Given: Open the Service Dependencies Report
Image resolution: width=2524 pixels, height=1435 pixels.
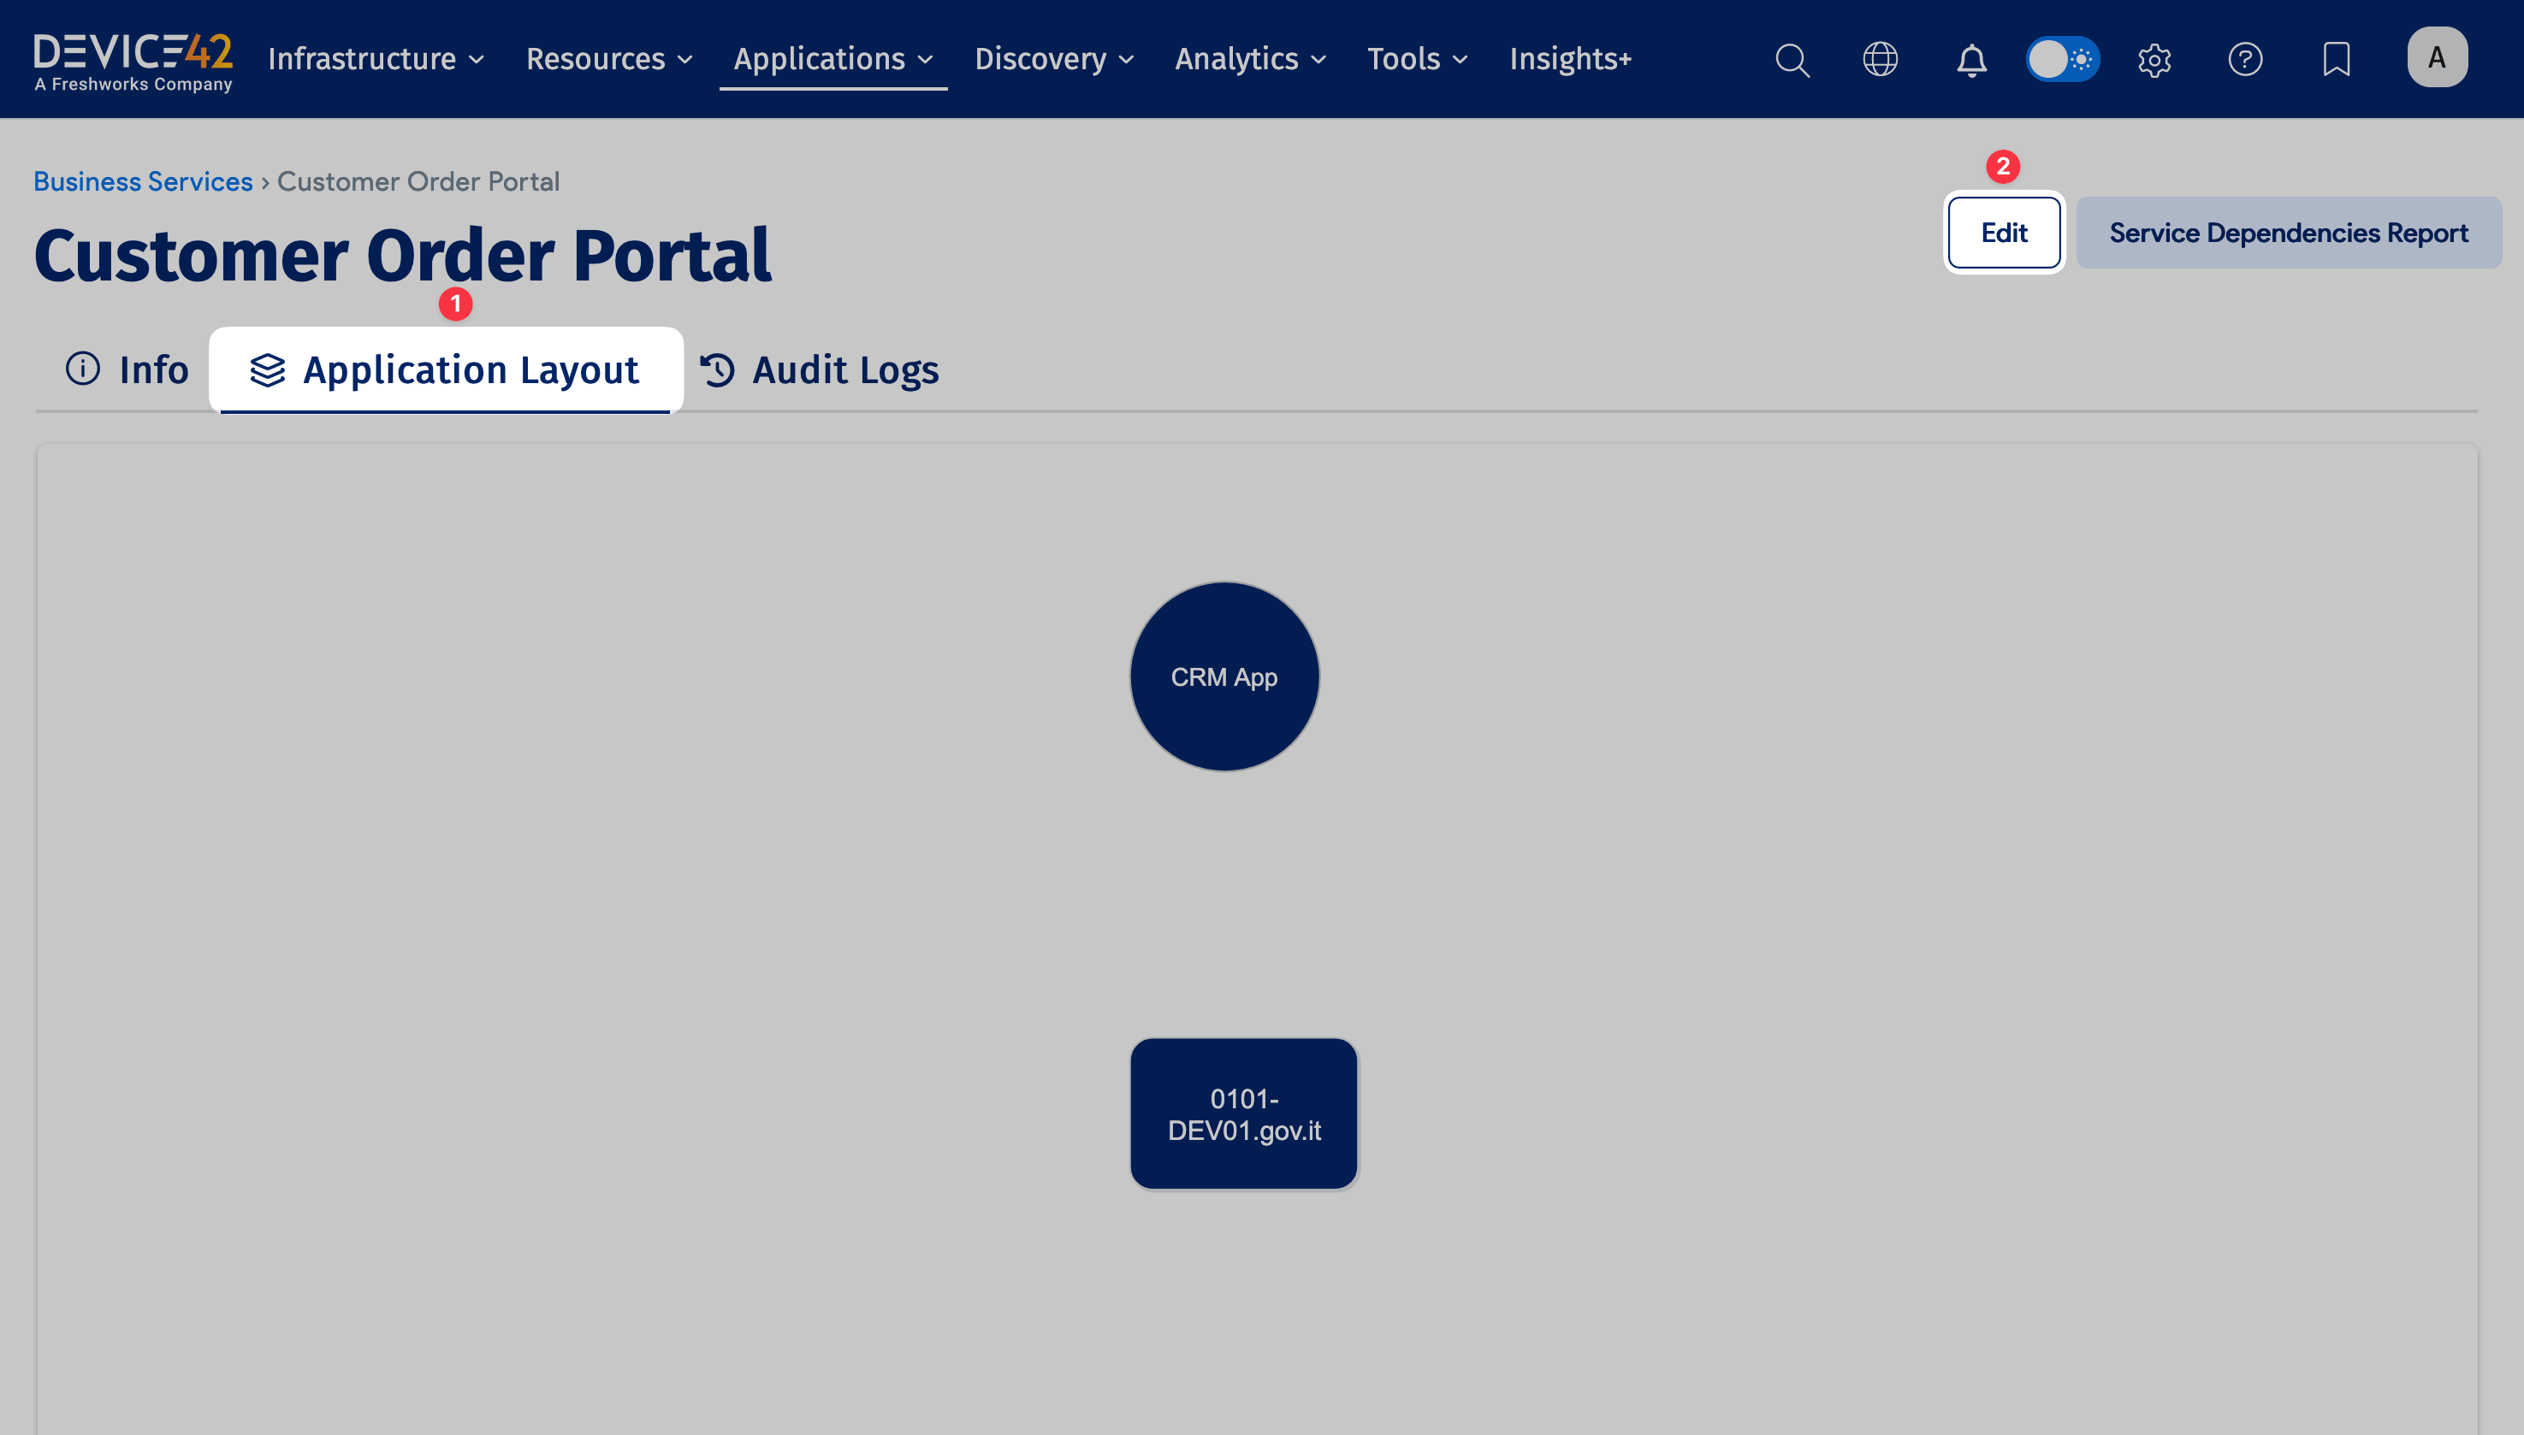Looking at the screenshot, I should [2287, 233].
